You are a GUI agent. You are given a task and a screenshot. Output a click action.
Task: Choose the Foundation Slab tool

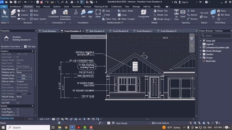(90, 14)
